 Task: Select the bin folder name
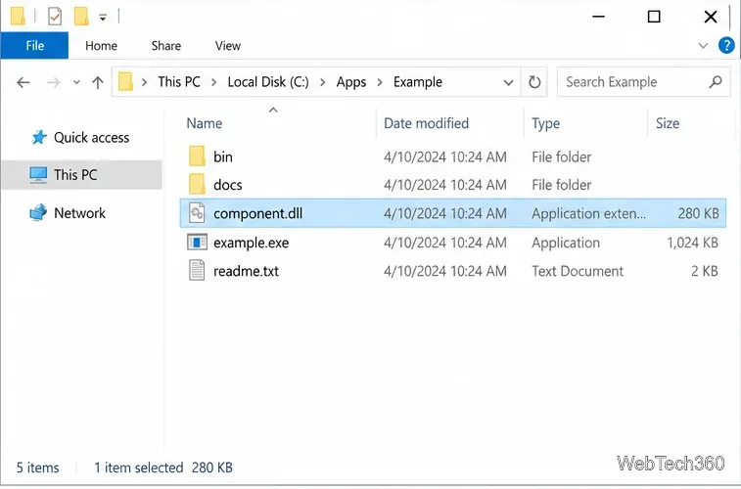tap(223, 156)
